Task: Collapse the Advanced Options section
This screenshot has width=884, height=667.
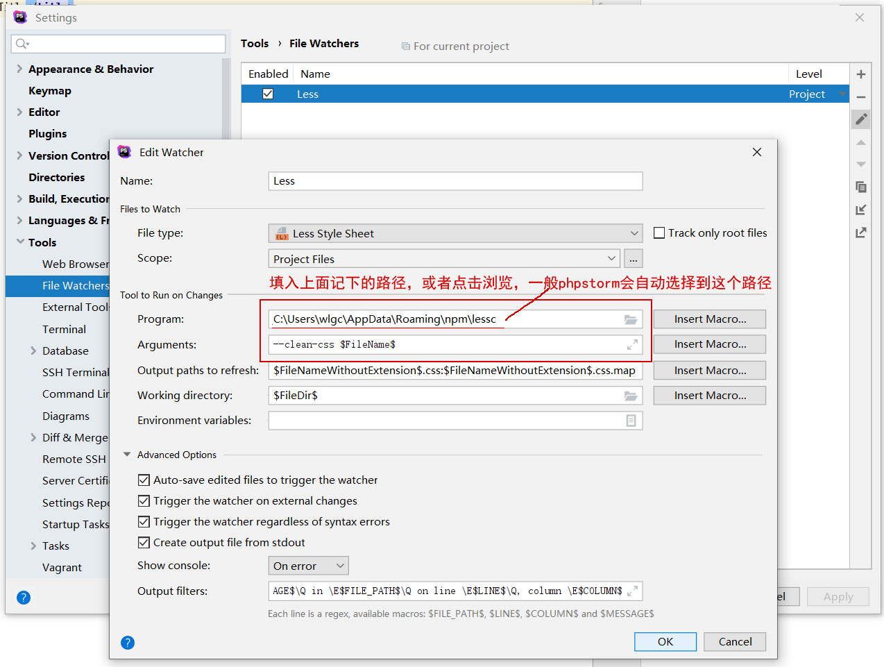Action: (127, 455)
